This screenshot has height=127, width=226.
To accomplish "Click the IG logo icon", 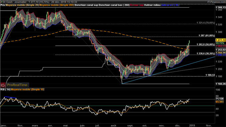I will 3,85.
